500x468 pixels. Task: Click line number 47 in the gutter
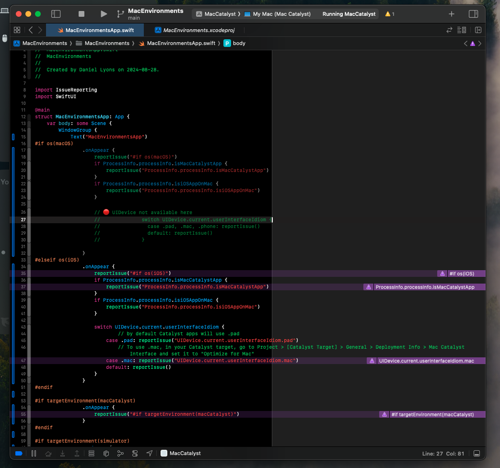click(23, 361)
